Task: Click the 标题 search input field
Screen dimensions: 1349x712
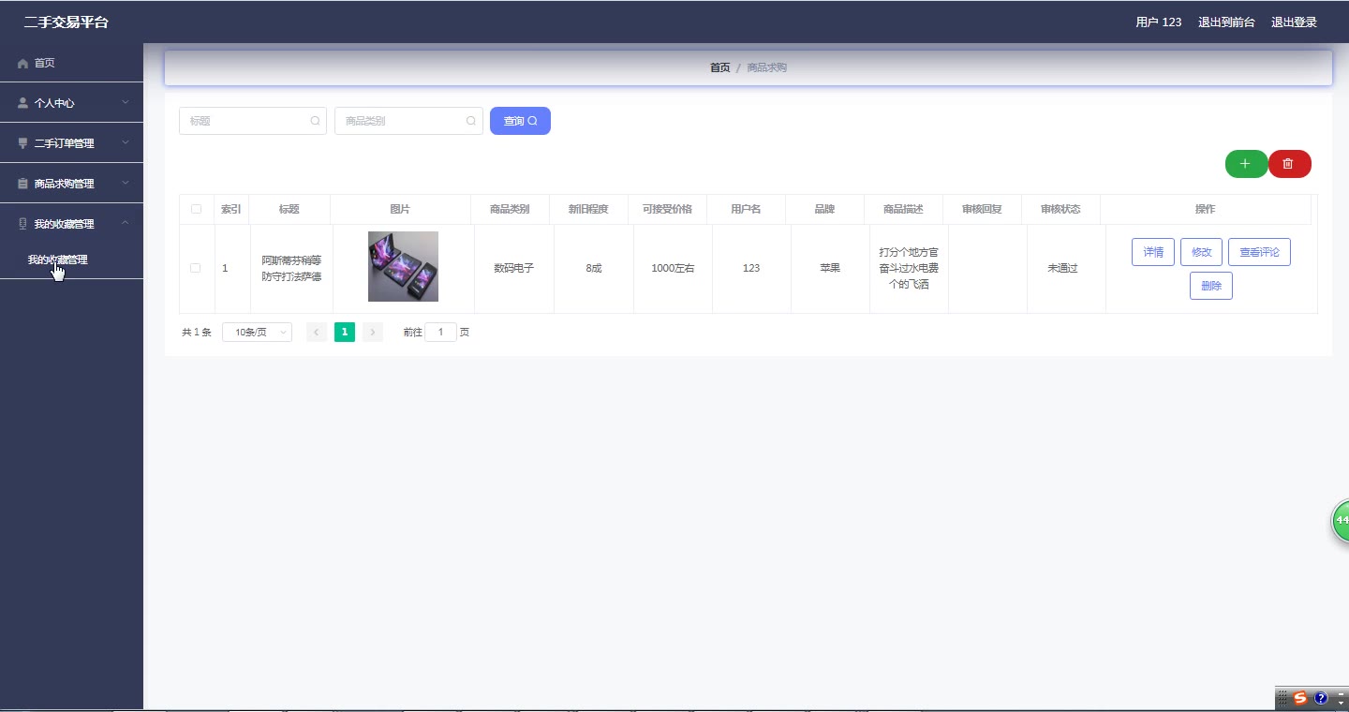Action: click(253, 121)
